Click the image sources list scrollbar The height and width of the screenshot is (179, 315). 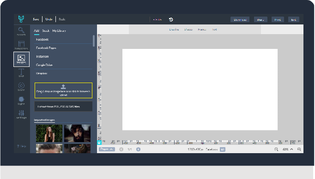(94, 41)
